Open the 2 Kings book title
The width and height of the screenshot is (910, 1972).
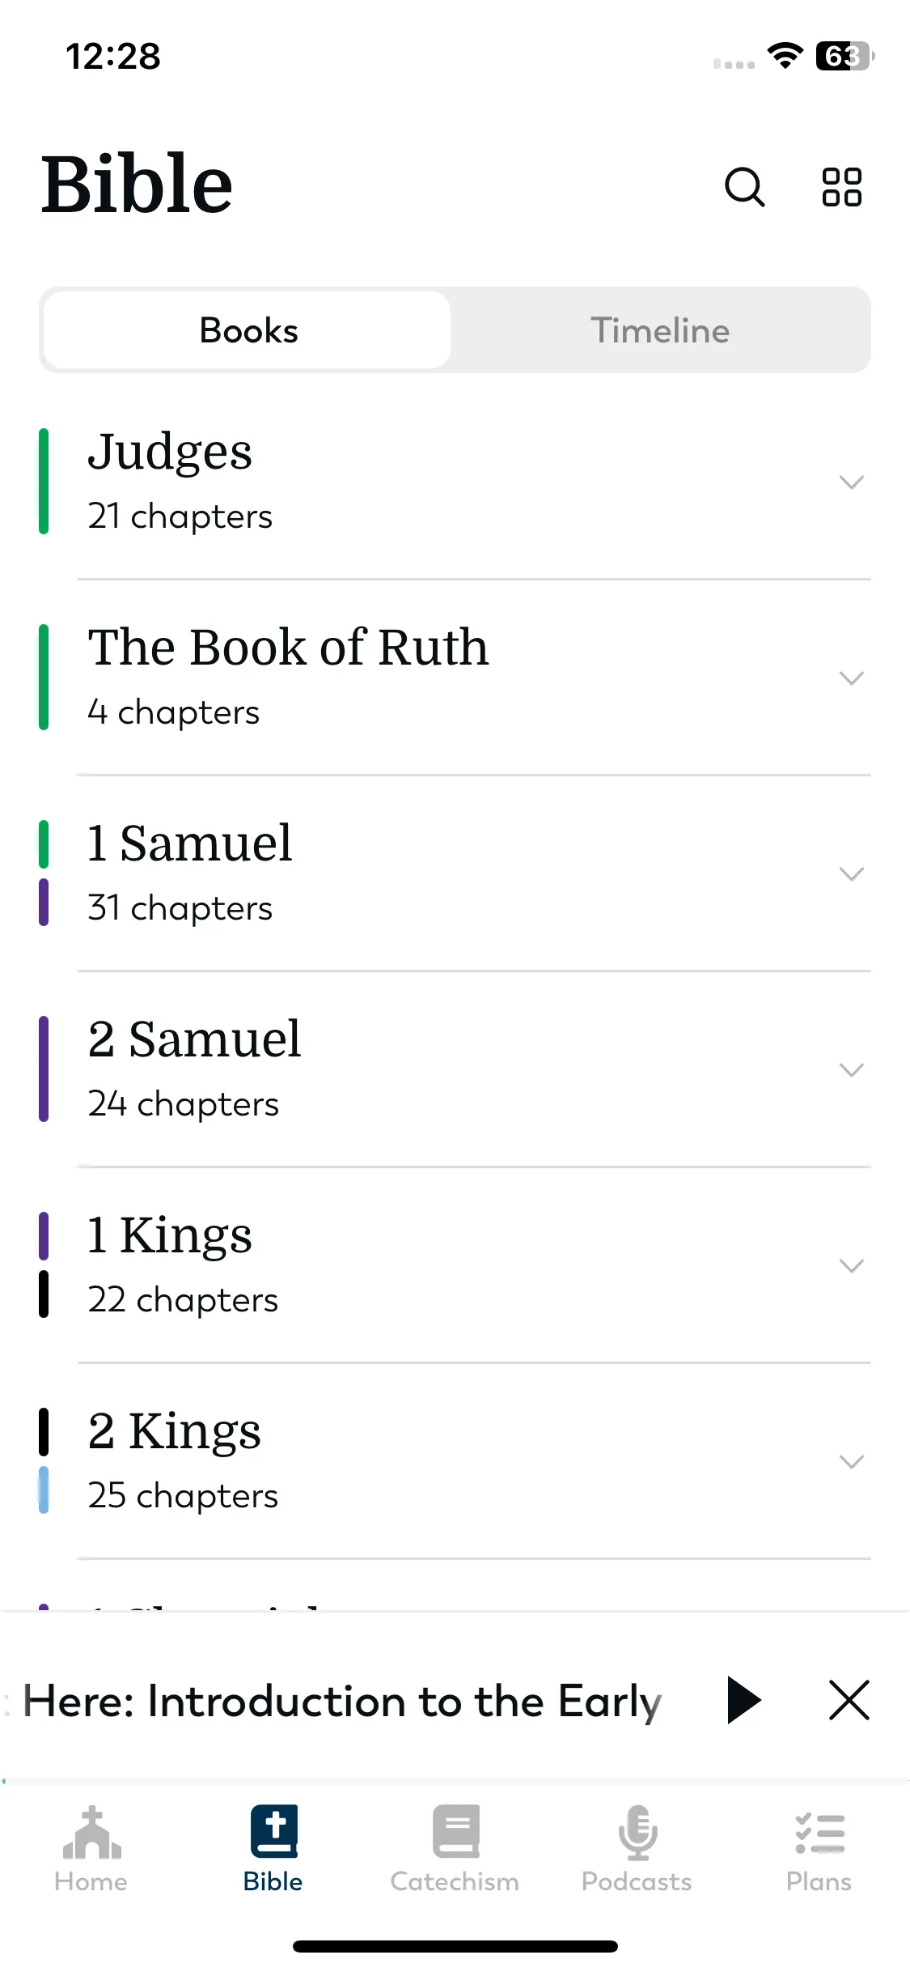(x=175, y=1430)
